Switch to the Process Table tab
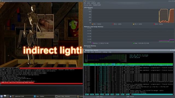The height and width of the screenshot is (98, 175). [88, 5]
